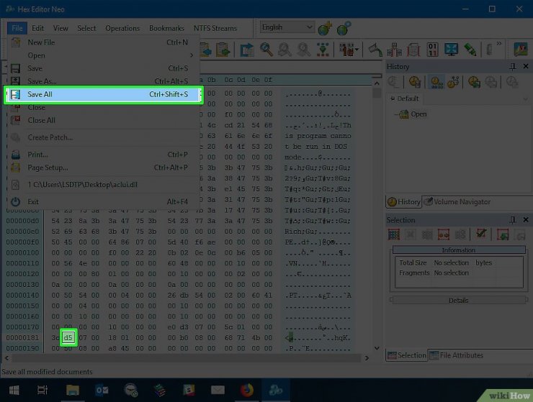Click the horizontal scrollbar right arrow
This screenshot has height=402, width=533.
tap(367, 358)
